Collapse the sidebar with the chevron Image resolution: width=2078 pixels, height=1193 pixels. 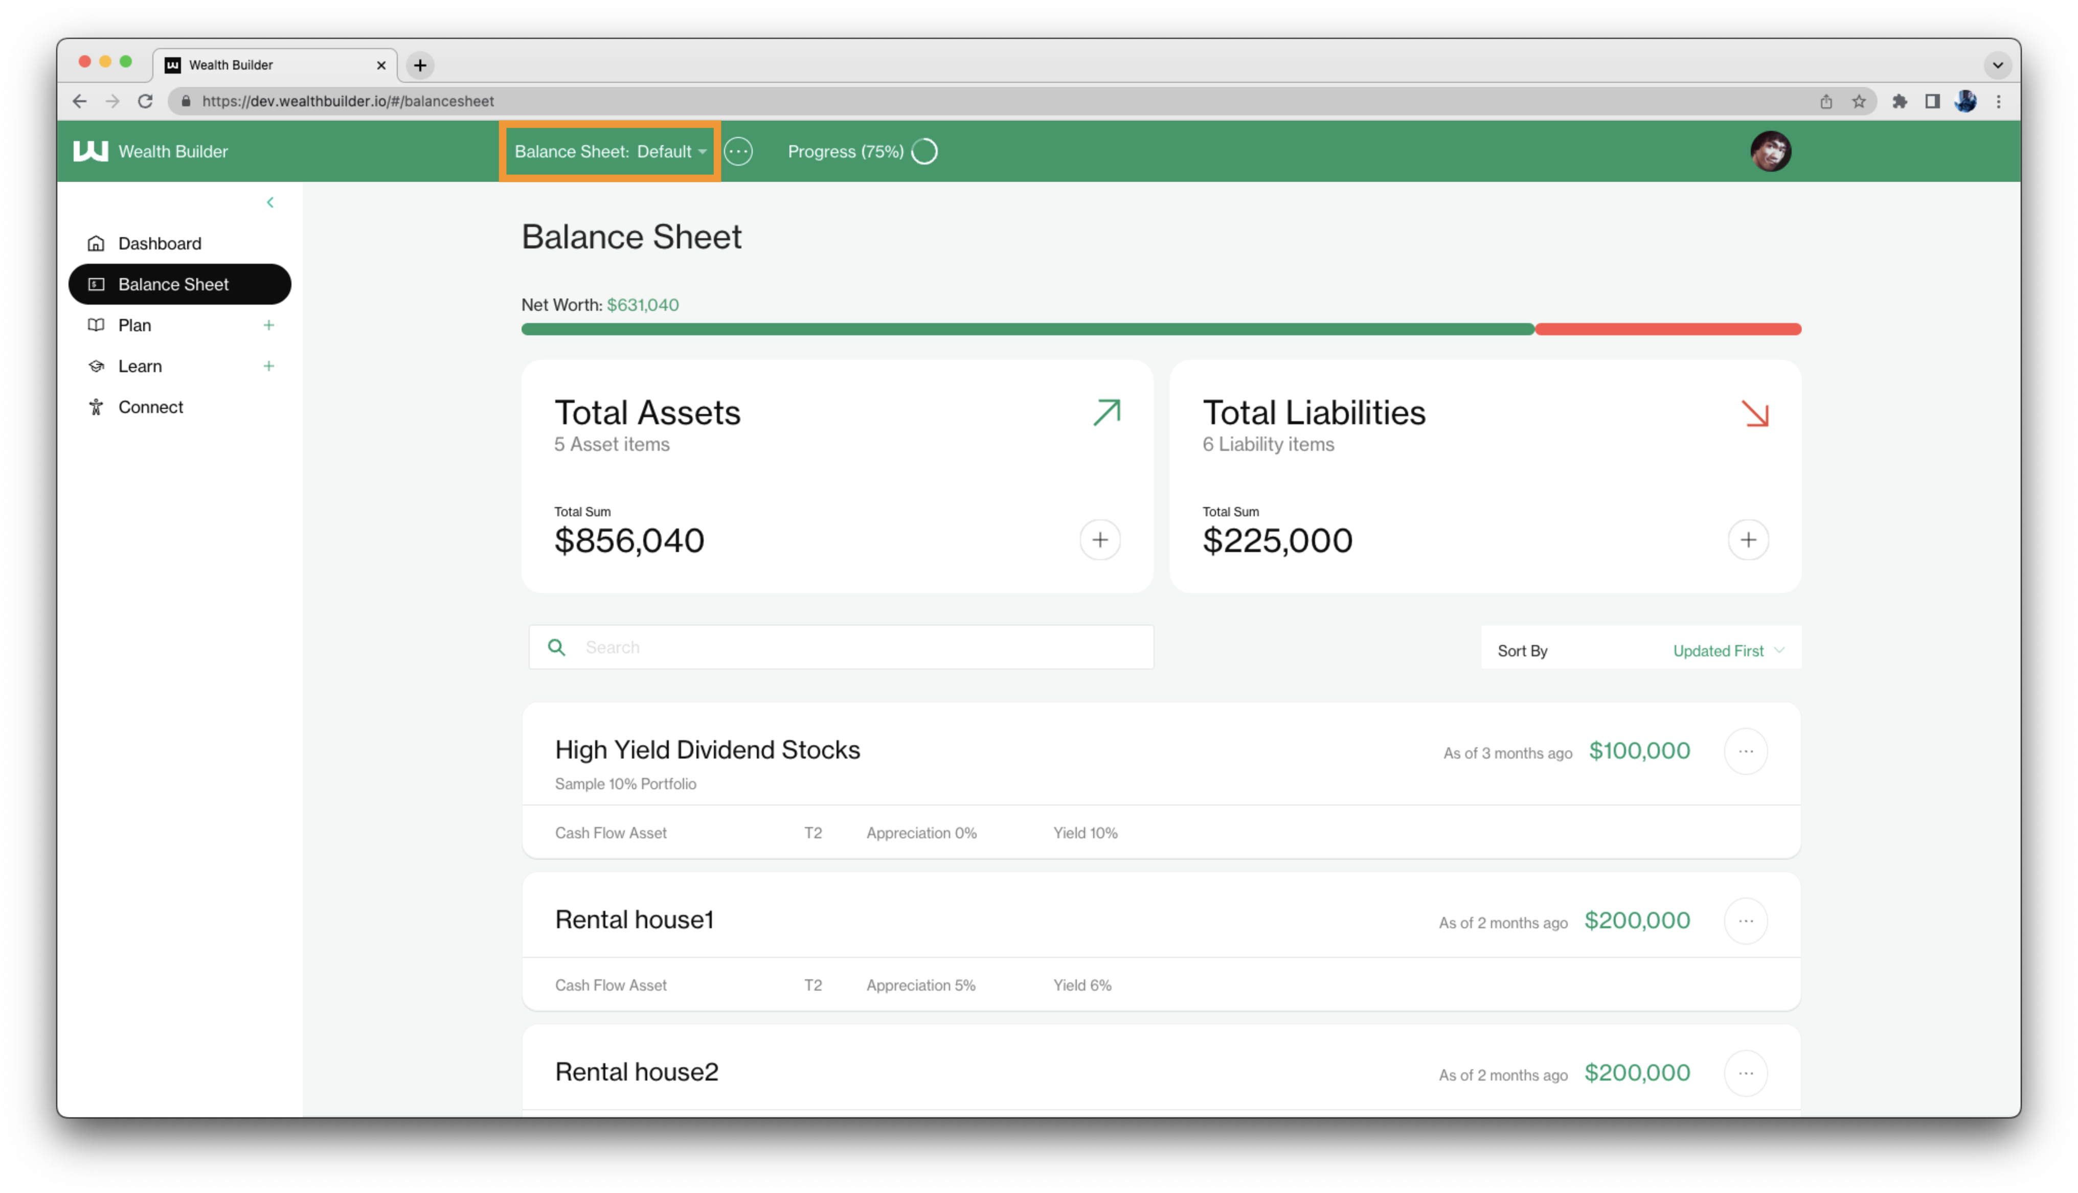(x=270, y=202)
